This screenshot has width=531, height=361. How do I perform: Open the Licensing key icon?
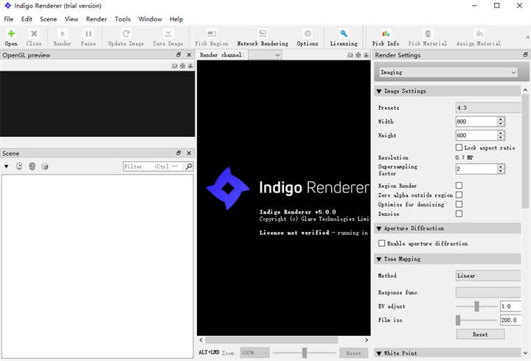[344, 33]
